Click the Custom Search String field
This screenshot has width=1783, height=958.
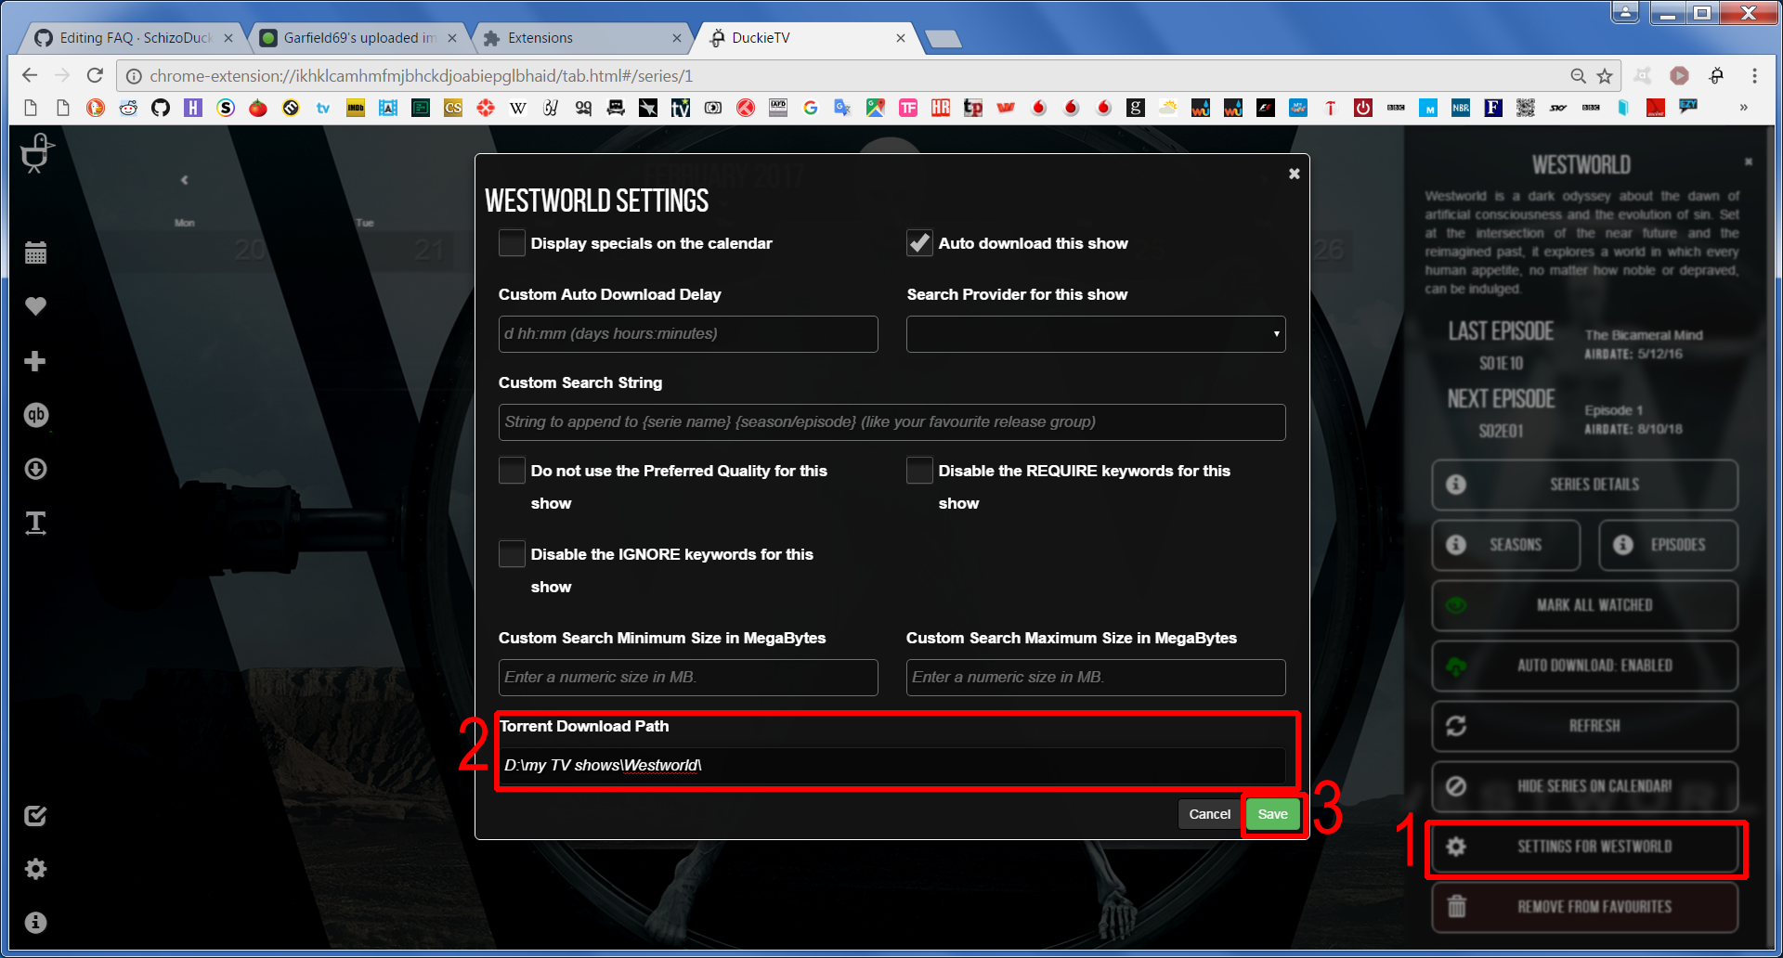click(x=891, y=422)
